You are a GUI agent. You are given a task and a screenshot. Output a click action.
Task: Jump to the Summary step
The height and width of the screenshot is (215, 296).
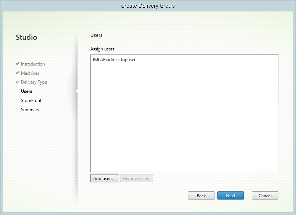point(30,109)
